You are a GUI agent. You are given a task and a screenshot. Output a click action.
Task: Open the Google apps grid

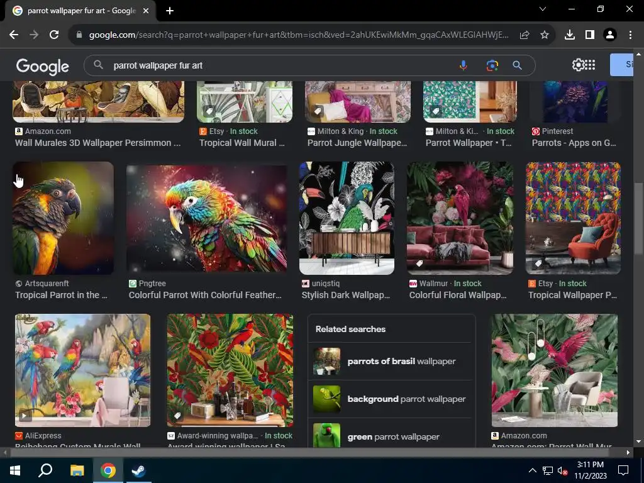[590, 65]
